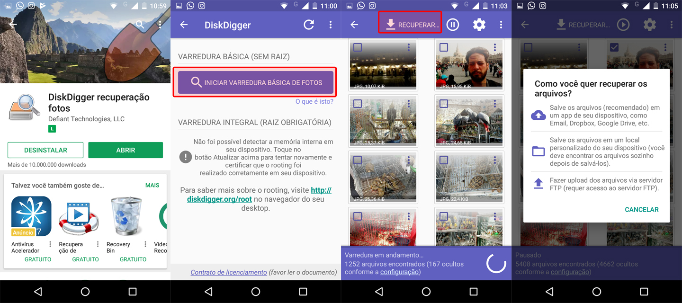Image resolution: width=682 pixels, height=303 pixels.
Task: Tap Android back button under DiskDigger start screen
Action: click(x=208, y=292)
